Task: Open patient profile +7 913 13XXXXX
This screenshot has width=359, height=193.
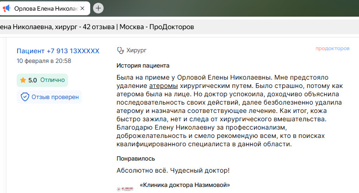Action: pos(58,51)
